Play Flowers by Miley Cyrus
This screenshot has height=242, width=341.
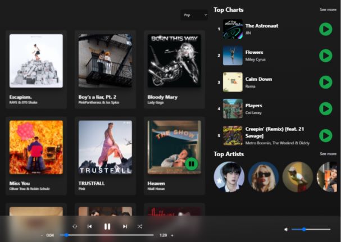pos(326,56)
